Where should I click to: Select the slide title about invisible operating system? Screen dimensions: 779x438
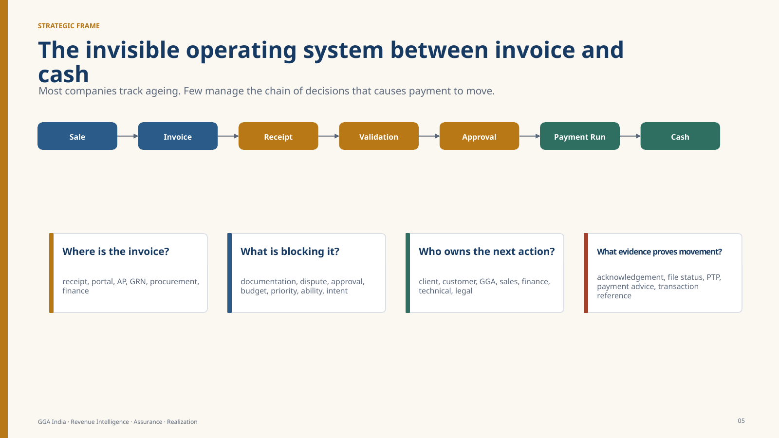pos(331,62)
